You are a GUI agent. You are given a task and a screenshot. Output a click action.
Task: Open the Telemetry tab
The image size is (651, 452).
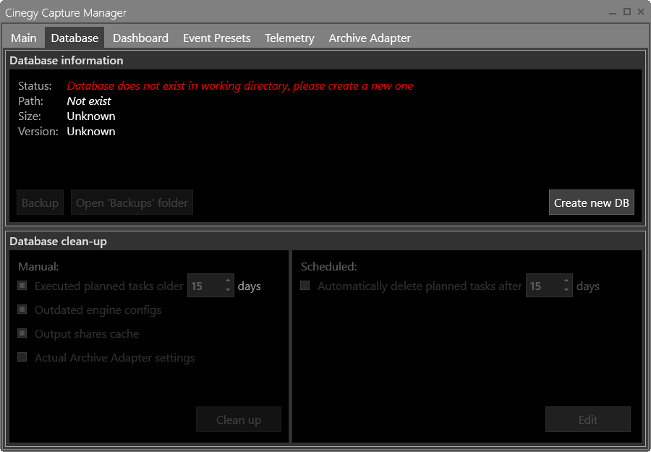coord(289,38)
